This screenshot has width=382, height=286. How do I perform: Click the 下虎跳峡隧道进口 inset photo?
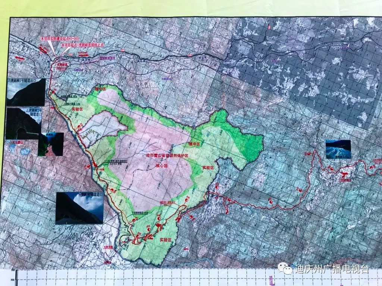coord(80,208)
